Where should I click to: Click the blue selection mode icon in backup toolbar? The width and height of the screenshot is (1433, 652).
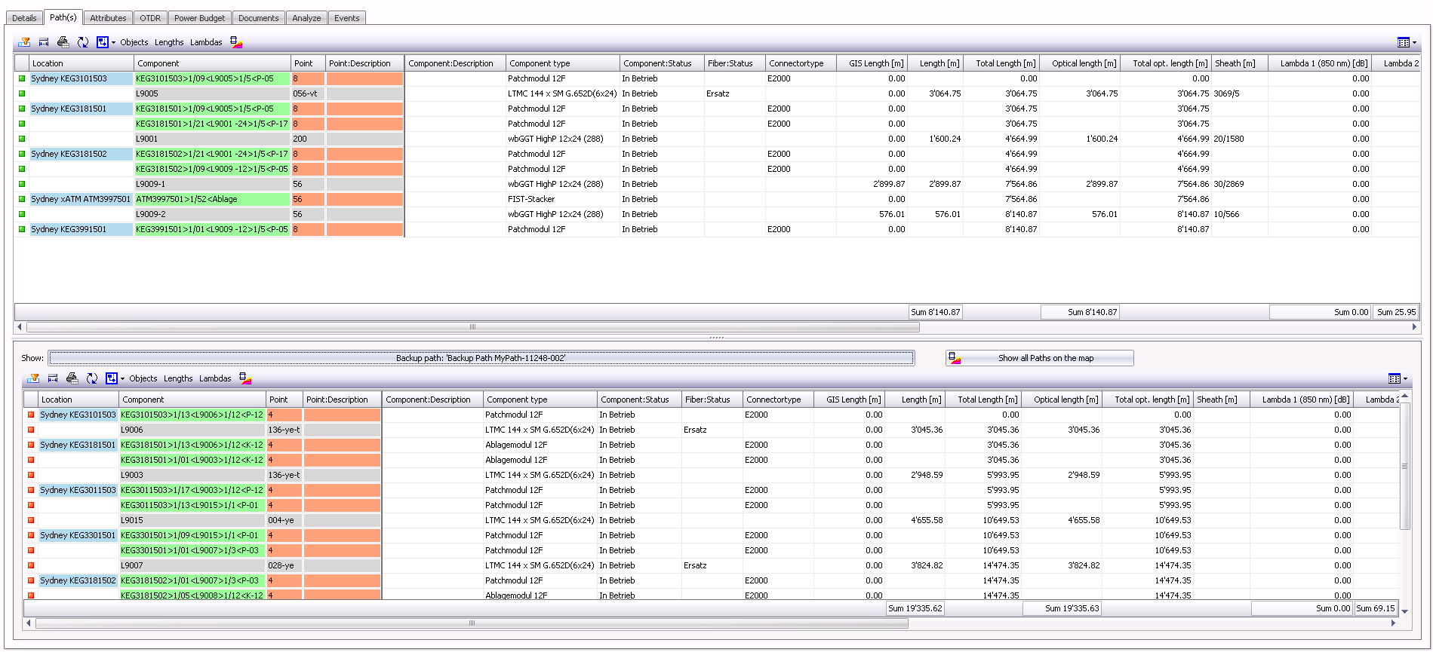[x=112, y=378]
